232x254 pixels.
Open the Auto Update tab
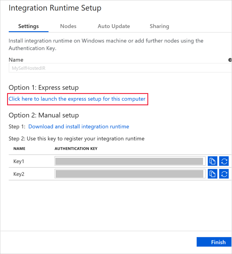point(114,26)
